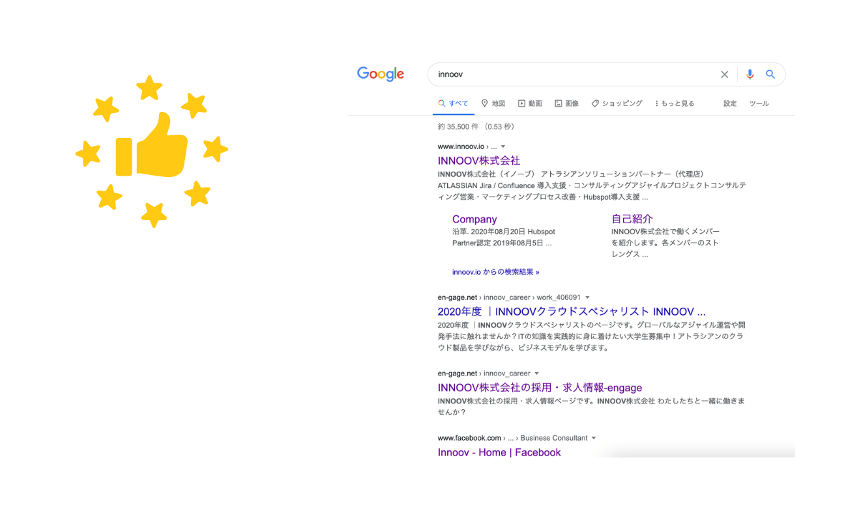
Task: Click the www.innoov.io URL text
Action: (461, 146)
